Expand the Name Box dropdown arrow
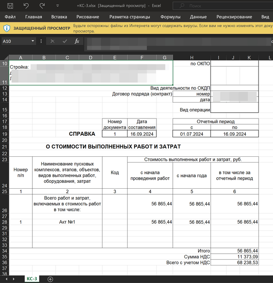 33,41
